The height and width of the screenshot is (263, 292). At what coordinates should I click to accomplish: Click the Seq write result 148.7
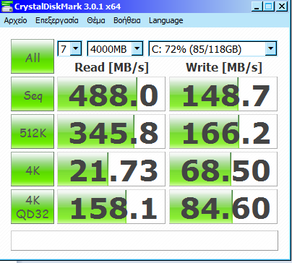pyautogui.click(x=223, y=94)
